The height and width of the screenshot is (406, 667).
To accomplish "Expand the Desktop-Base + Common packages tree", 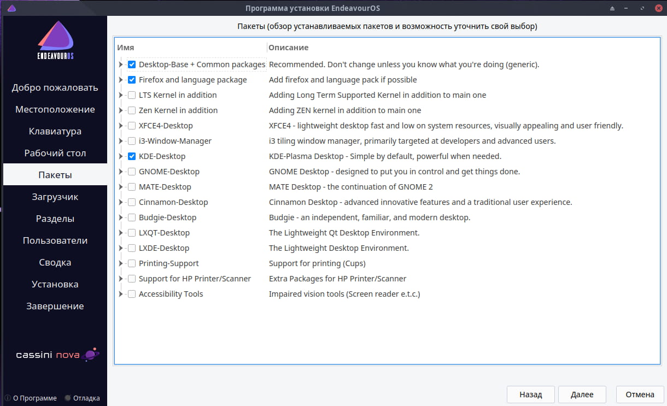I will point(121,64).
